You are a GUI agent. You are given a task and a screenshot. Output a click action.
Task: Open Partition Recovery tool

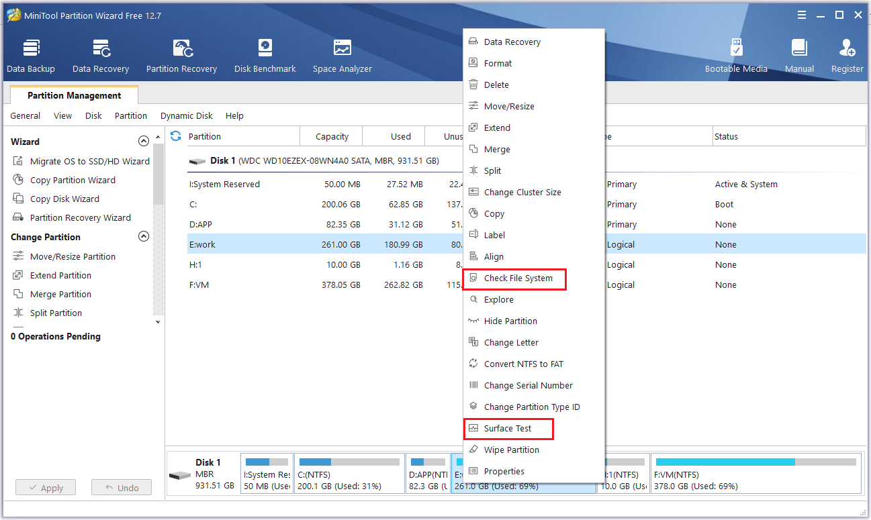coord(181,56)
